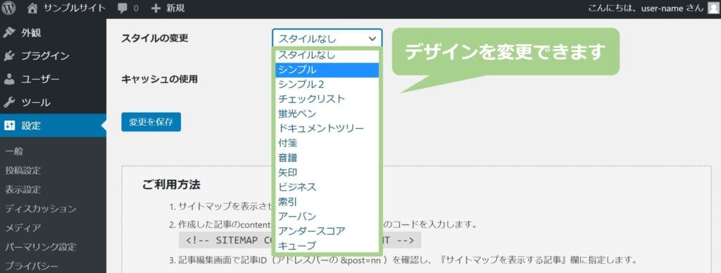The image size is (721, 273).
Task: Collapse the スタイルの変更 dropdown arrow
Action: 372,39
